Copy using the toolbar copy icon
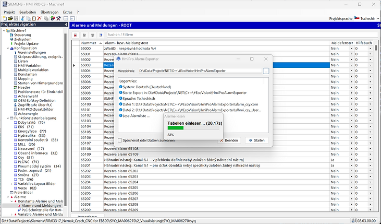This screenshot has width=381, height=224. click(29, 18)
